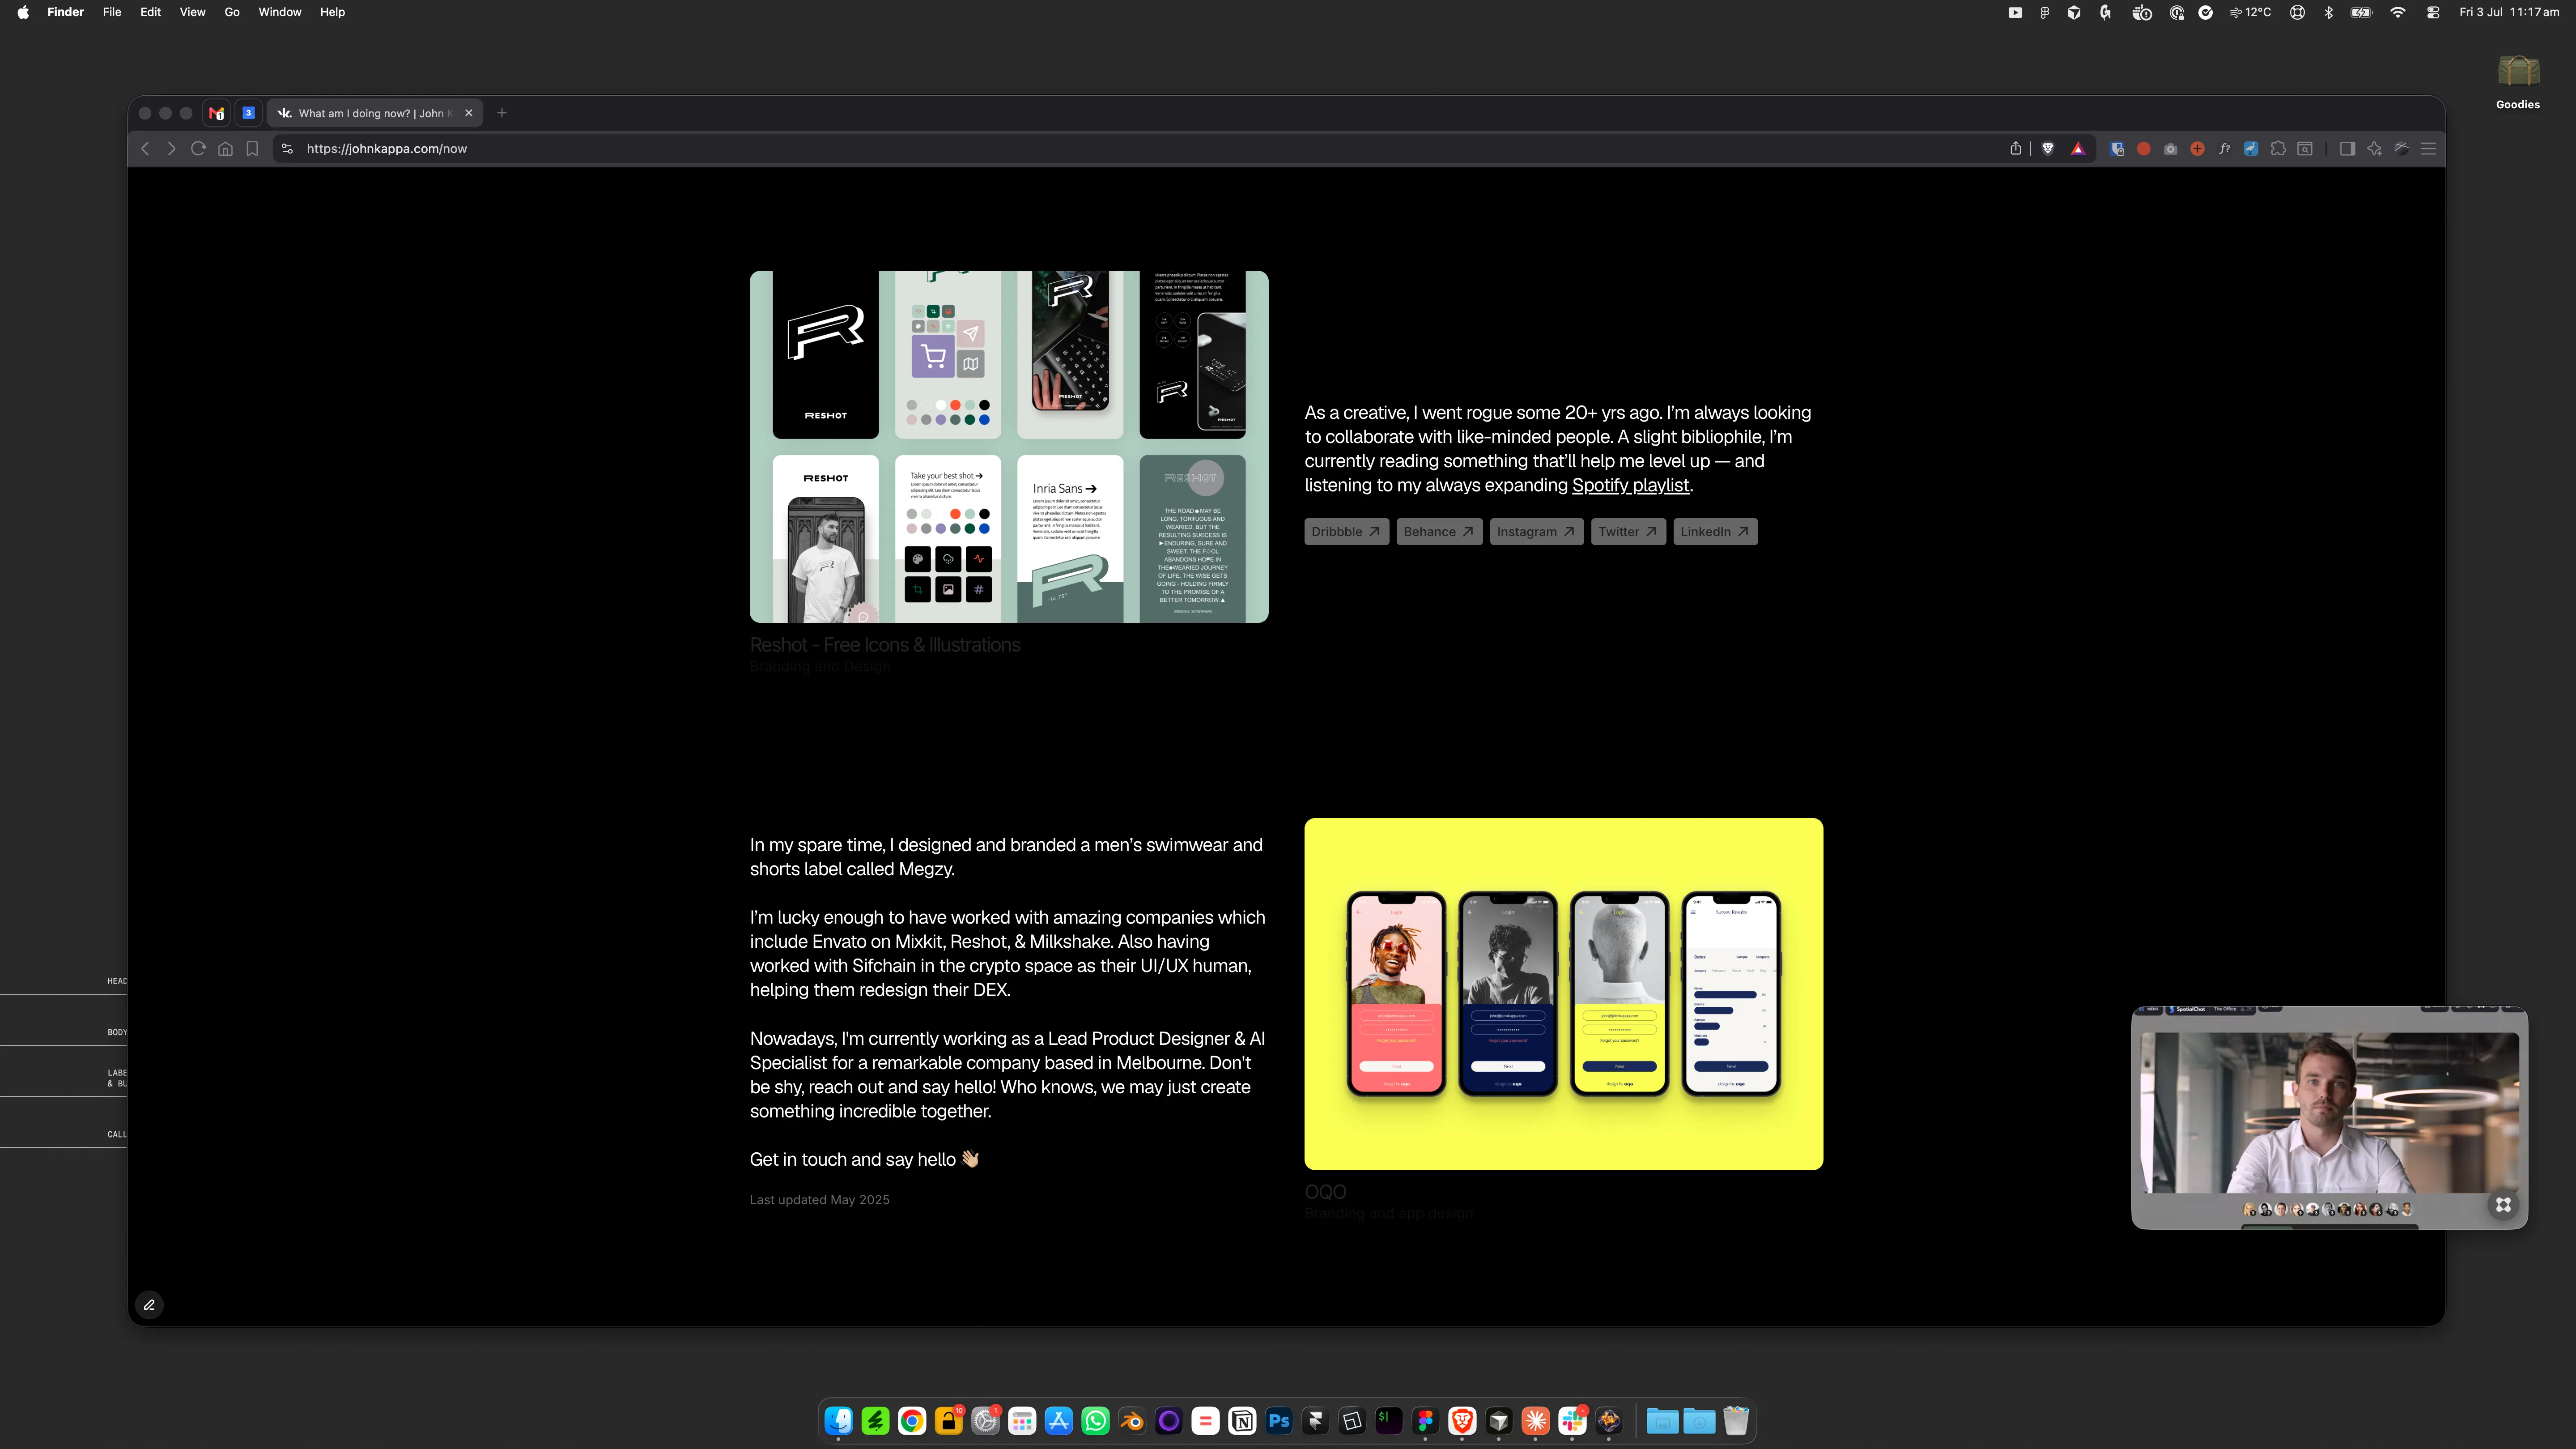Open the Go menu
This screenshot has height=1449, width=2576.
tap(232, 12)
